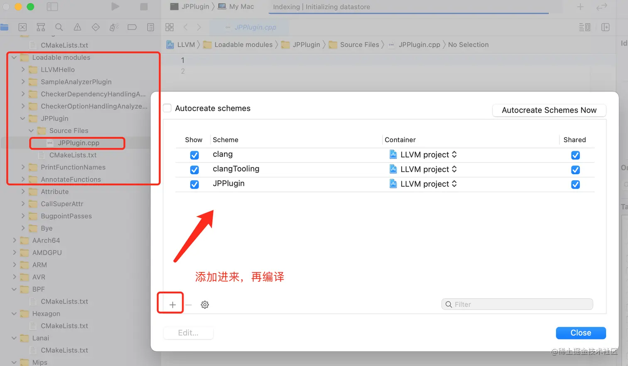This screenshot has height=366, width=628.
Task: Toggle the navigator sidebar icon
Action: pos(52,7)
